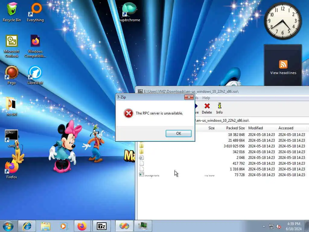Image resolution: width=309 pixels, height=232 pixels.
Task: Open the superchrome desktop shortcut
Action: [x=129, y=12]
